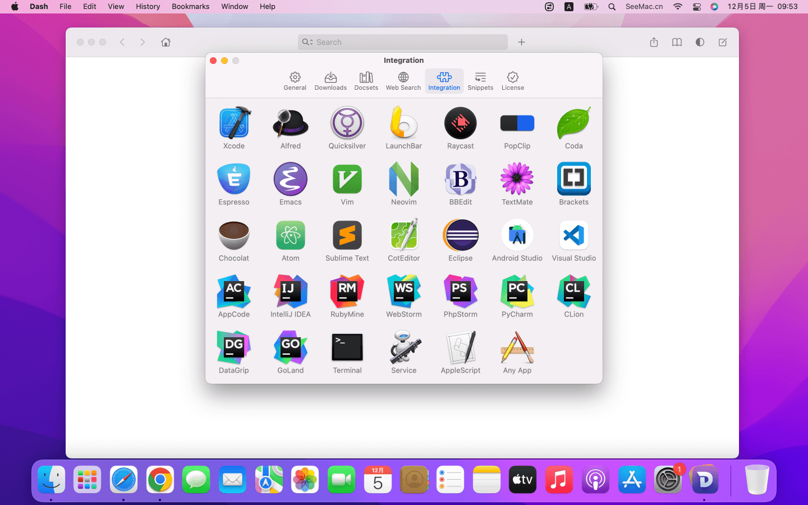Open the WebStorm integration
The height and width of the screenshot is (505, 808).
point(404,291)
